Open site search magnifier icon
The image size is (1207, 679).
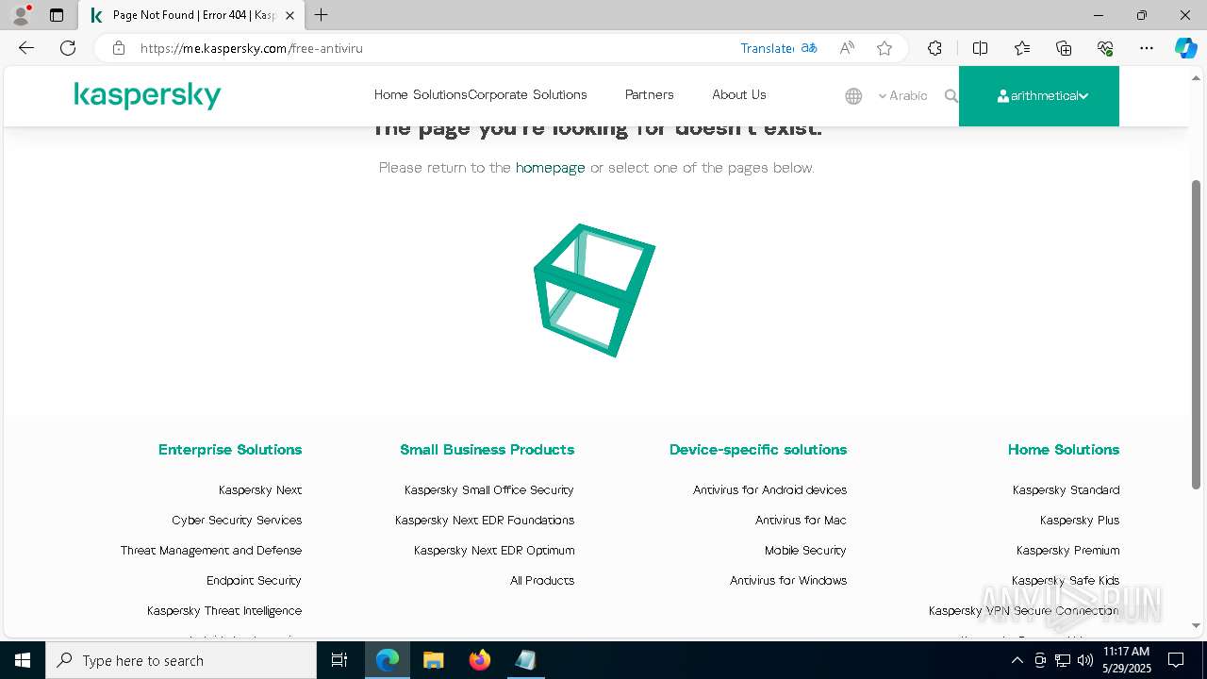coord(951,96)
